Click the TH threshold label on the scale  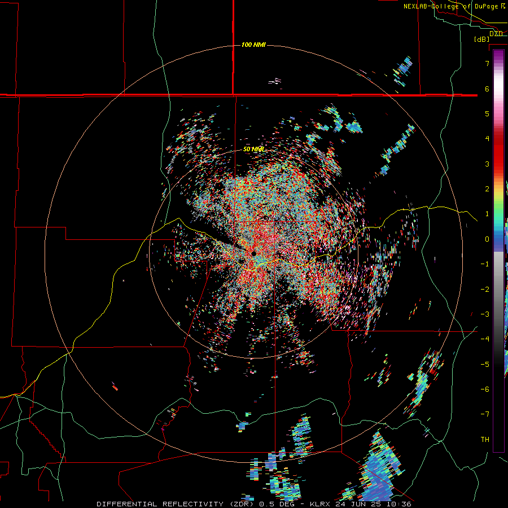pyautogui.click(x=485, y=439)
